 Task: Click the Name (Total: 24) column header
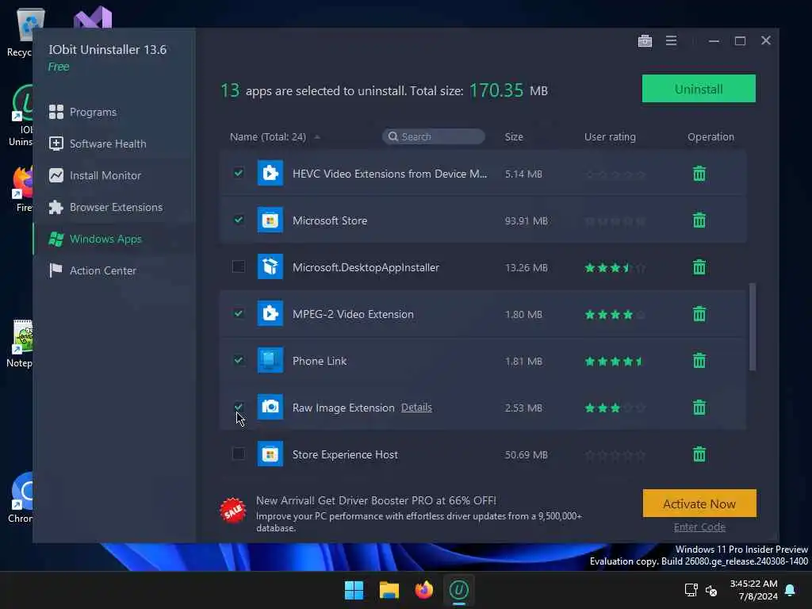point(268,136)
